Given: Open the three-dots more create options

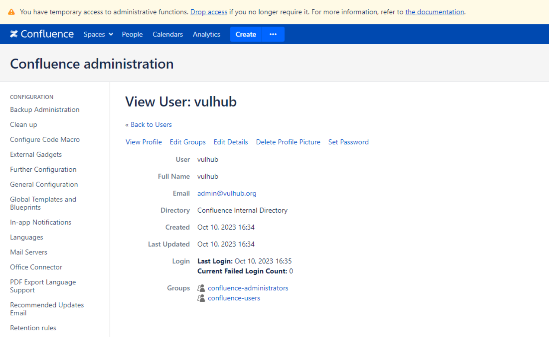Looking at the screenshot, I should click(273, 34).
